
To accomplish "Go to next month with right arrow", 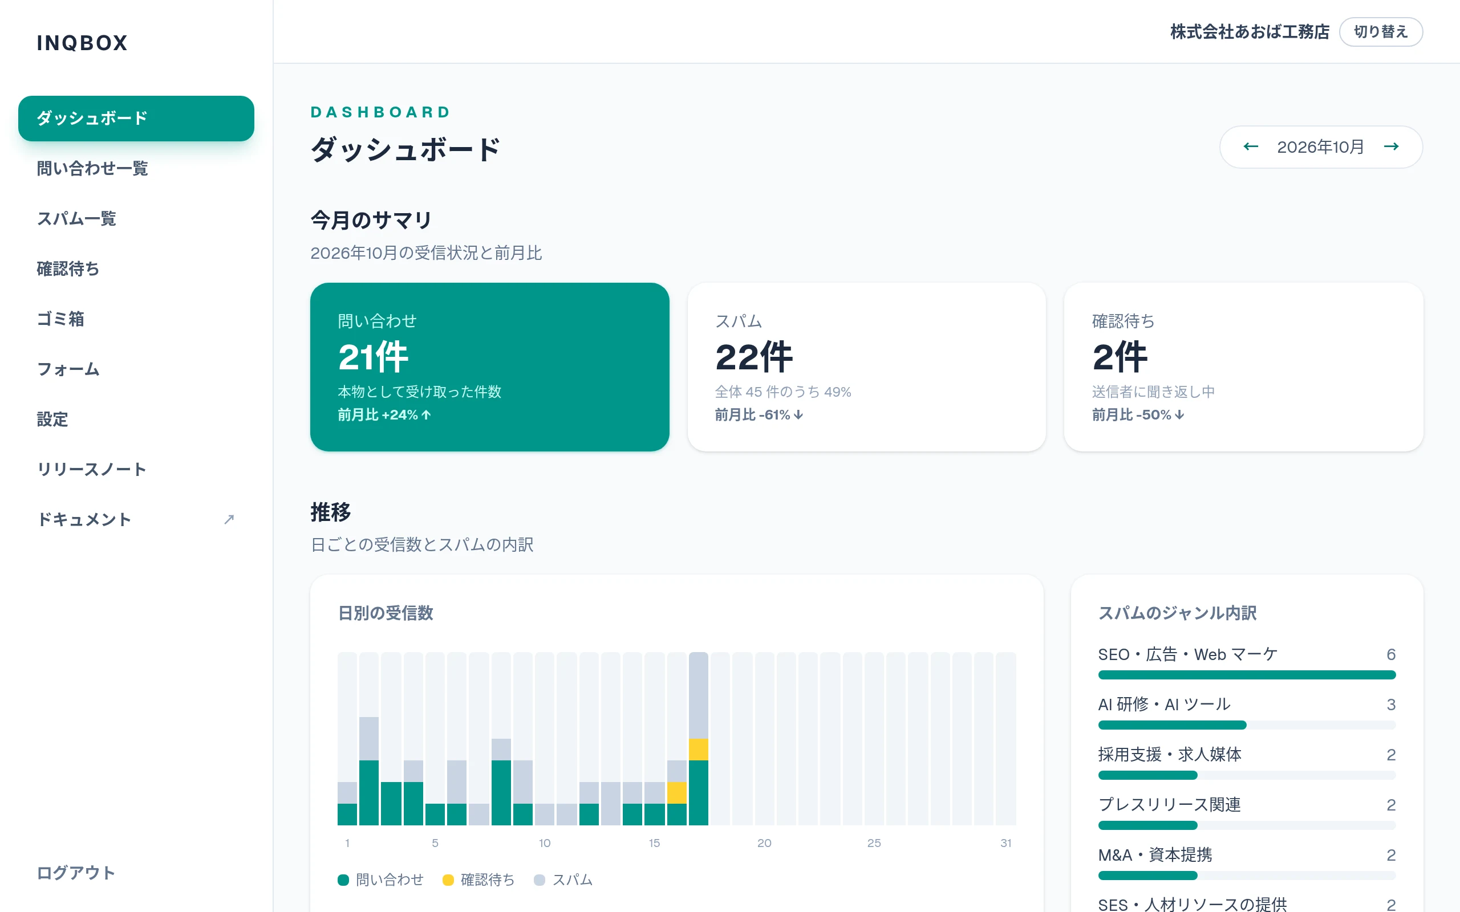I will point(1391,146).
